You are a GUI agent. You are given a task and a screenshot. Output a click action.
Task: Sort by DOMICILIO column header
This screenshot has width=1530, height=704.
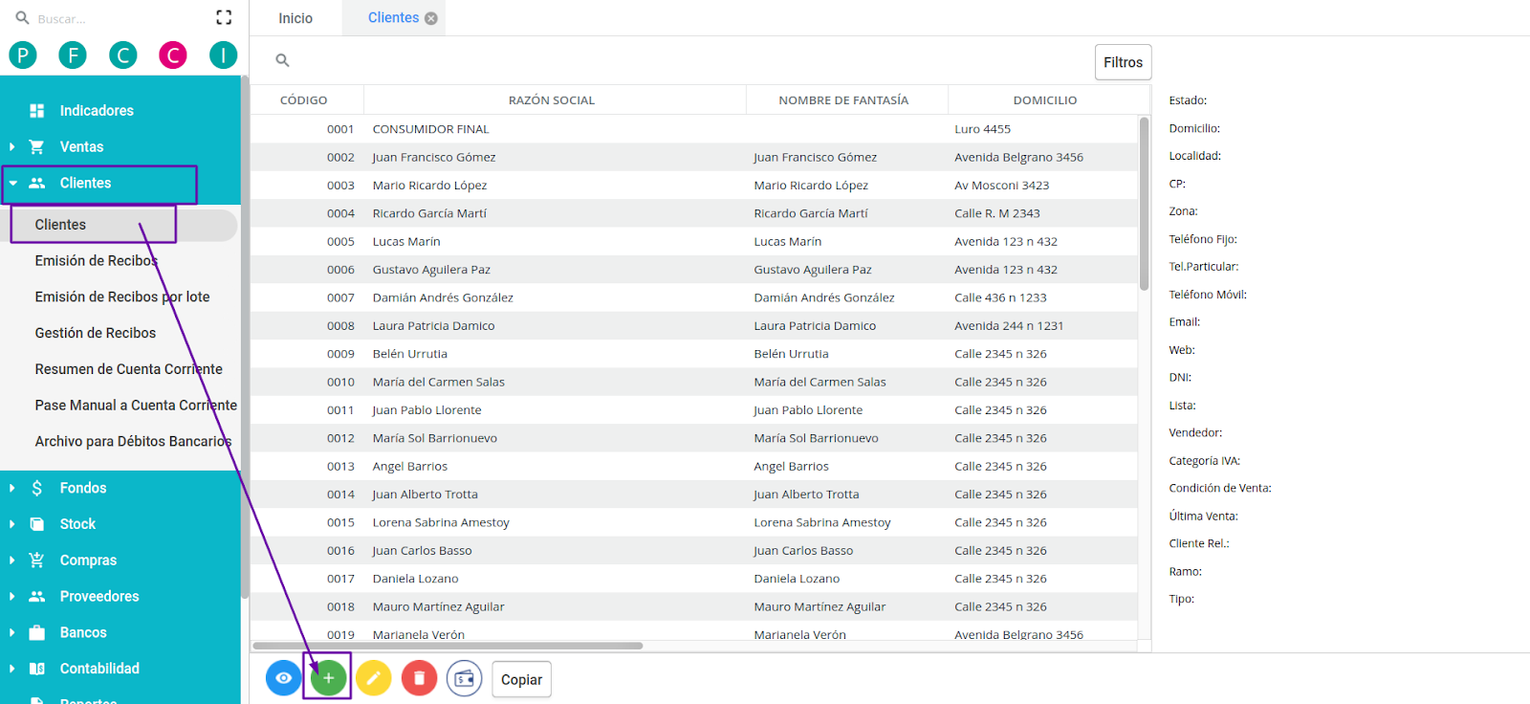click(1044, 100)
